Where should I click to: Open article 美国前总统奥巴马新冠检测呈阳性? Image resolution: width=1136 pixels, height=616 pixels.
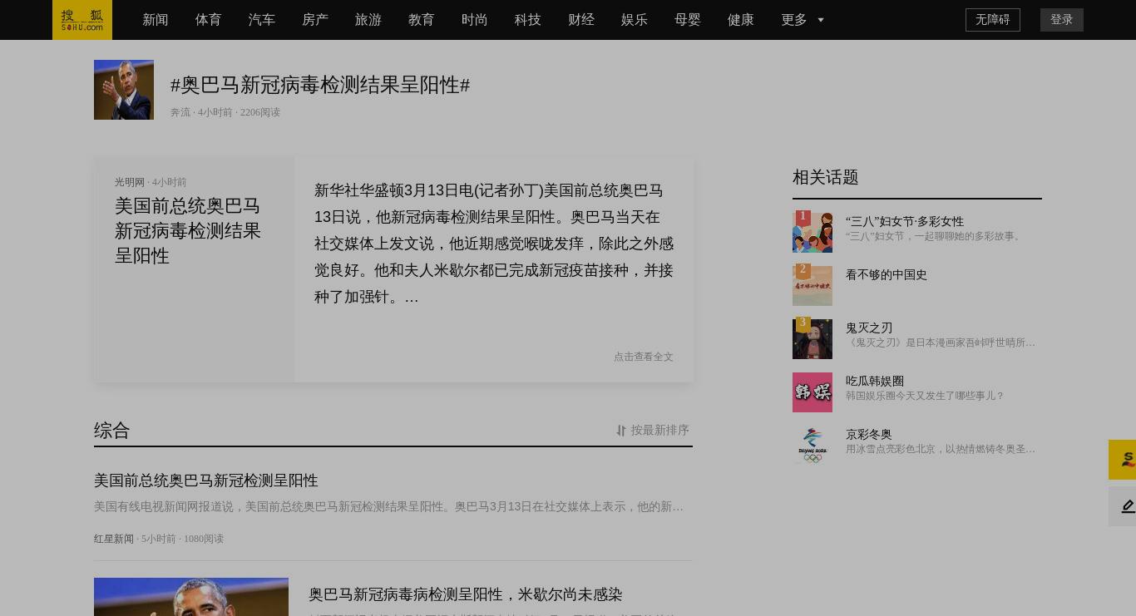pyautogui.click(x=206, y=480)
